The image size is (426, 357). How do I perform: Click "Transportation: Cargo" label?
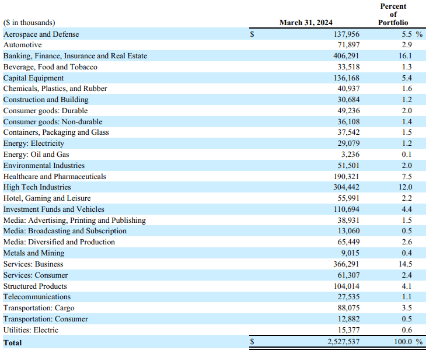coord(39,308)
